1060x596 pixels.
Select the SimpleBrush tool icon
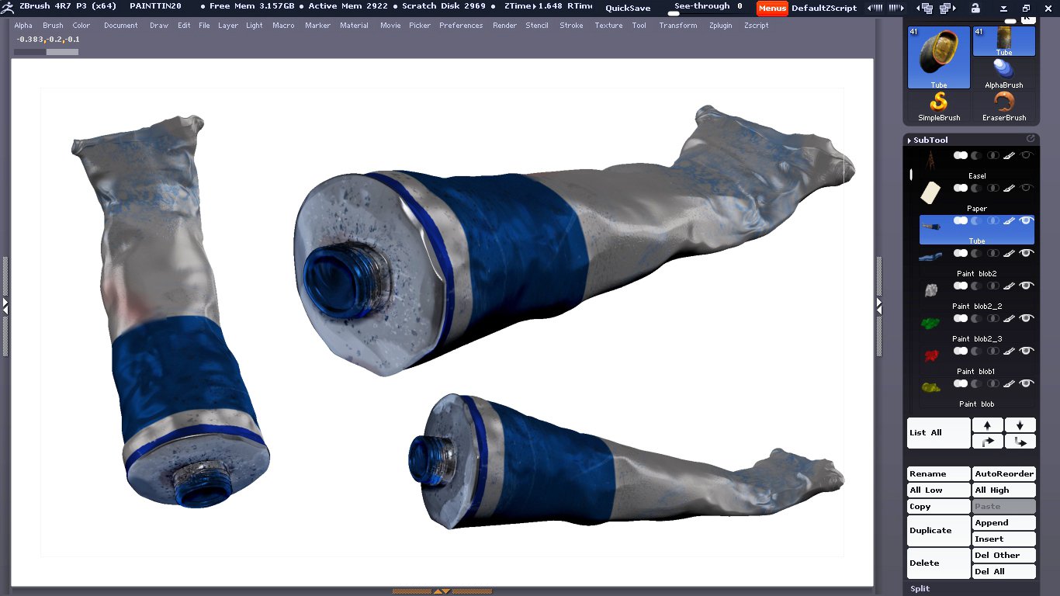939,105
